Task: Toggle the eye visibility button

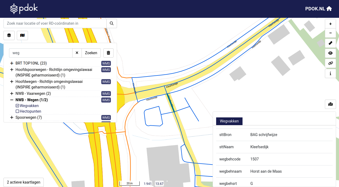Action: (x=330, y=53)
